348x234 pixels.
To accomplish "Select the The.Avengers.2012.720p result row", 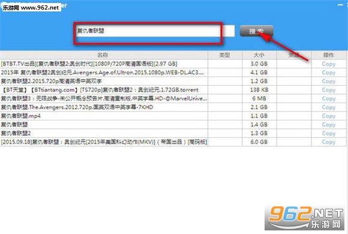I will [173, 107].
